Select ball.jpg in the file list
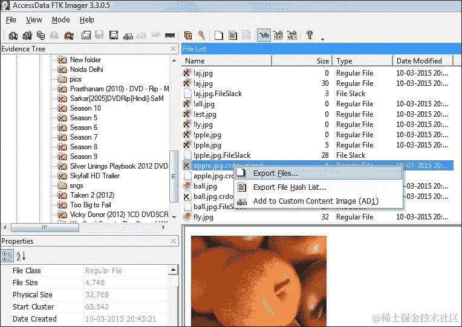The width and height of the screenshot is (462, 327). pyautogui.click(x=205, y=186)
